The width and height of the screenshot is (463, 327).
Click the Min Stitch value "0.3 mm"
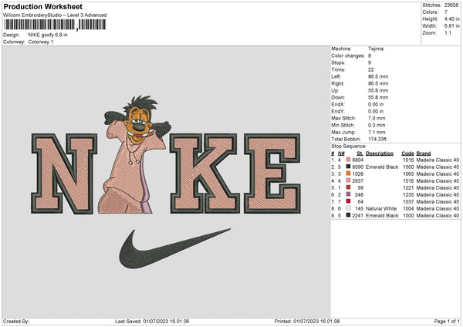(377, 125)
